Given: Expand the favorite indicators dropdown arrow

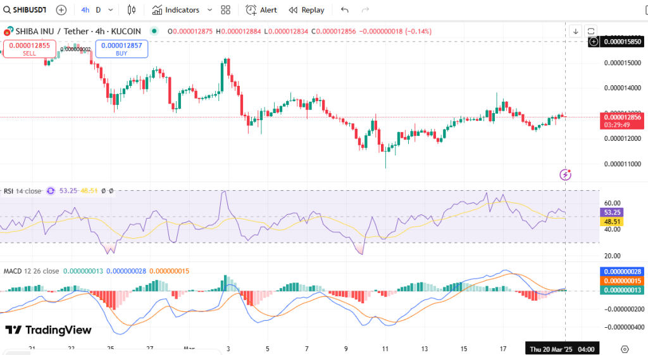Looking at the screenshot, I should click(209, 10).
